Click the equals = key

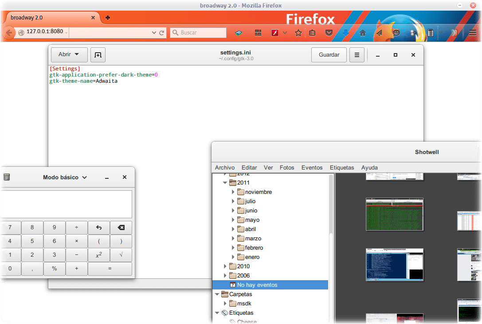[x=110, y=269]
